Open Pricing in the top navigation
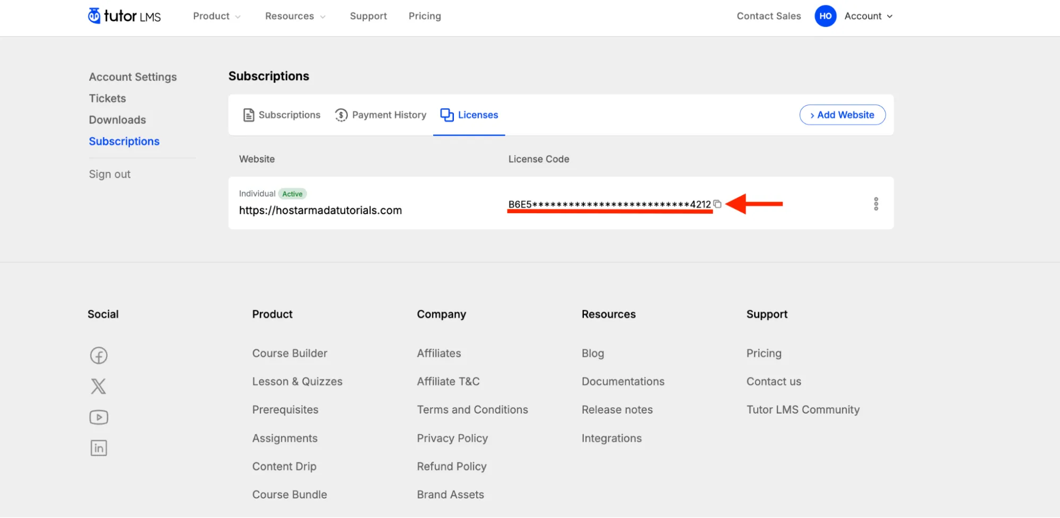The width and height of the screenshot is (1060, 518). [425, 16]
